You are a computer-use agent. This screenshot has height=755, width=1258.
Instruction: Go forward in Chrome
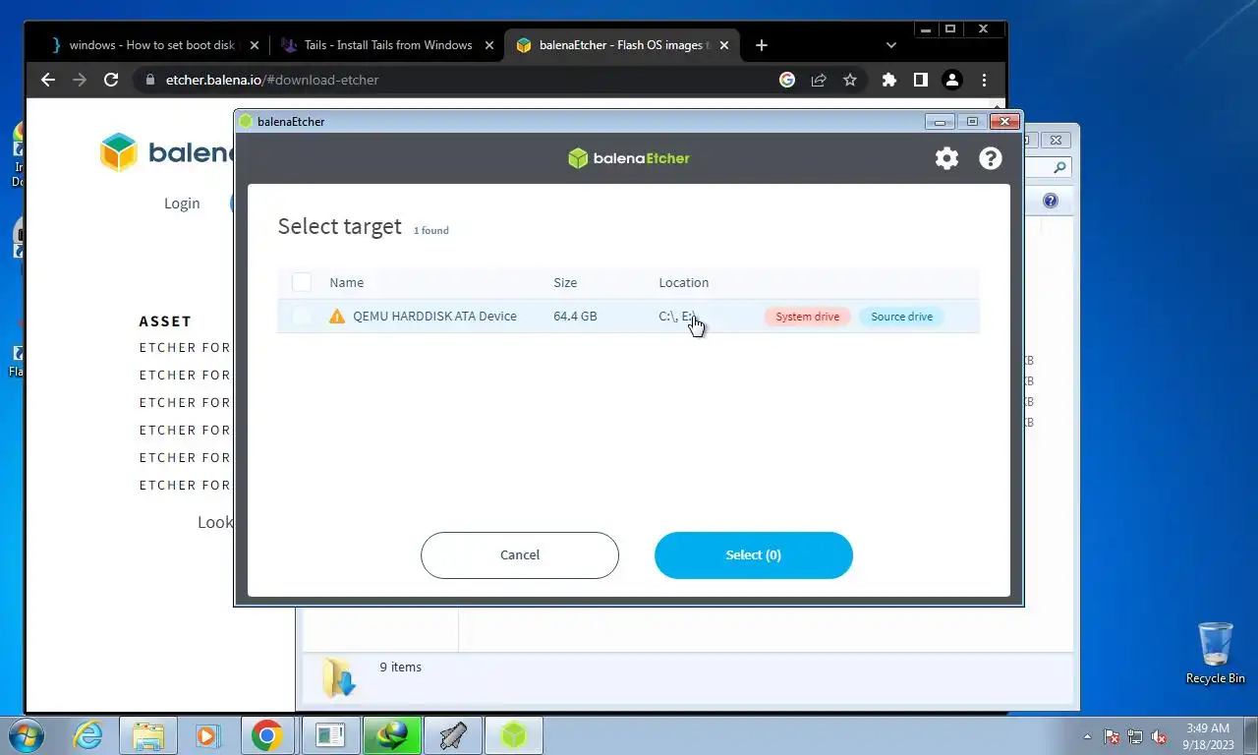(80, 80)
